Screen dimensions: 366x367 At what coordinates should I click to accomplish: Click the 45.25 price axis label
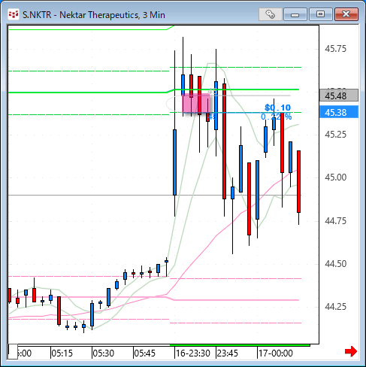pos(335,135)
